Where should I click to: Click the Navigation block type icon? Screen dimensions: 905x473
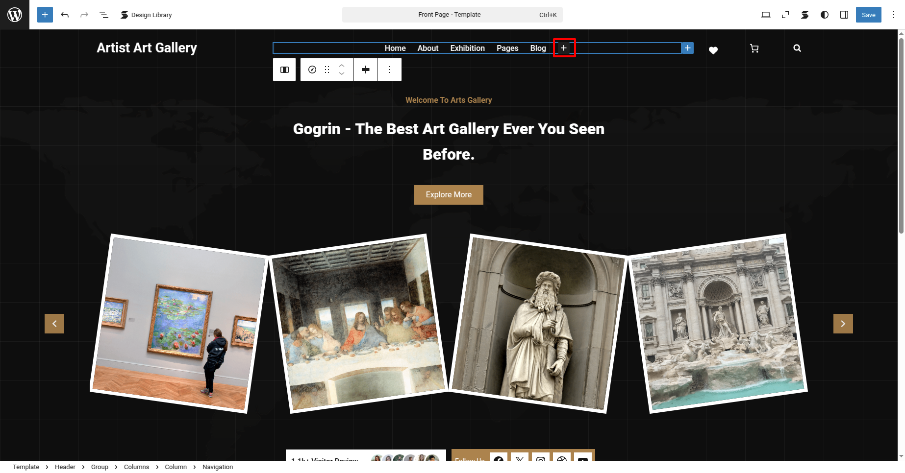[312, 70]
